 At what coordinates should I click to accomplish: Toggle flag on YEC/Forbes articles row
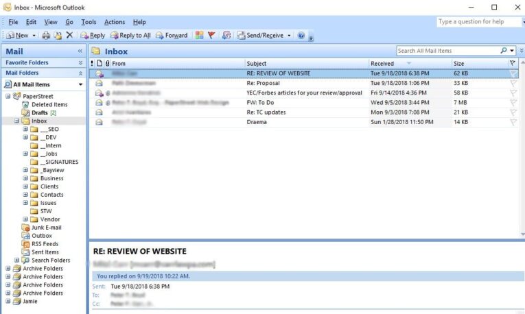click(513, 93)
